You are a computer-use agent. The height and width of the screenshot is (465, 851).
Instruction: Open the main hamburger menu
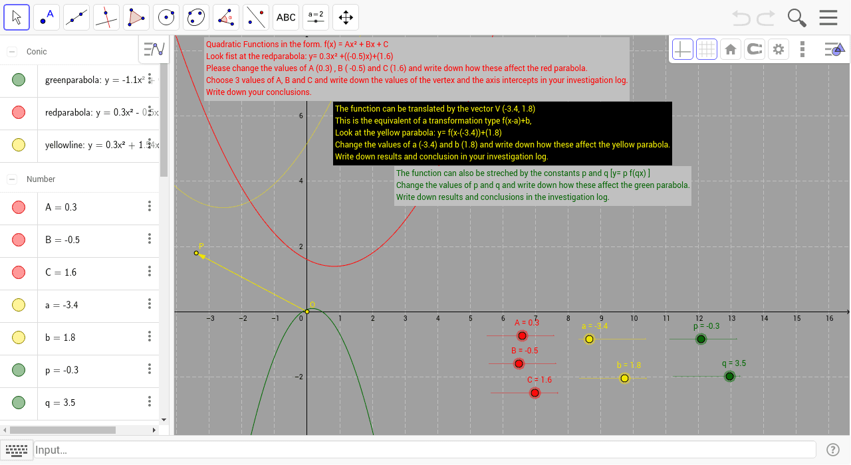point(828,17)
